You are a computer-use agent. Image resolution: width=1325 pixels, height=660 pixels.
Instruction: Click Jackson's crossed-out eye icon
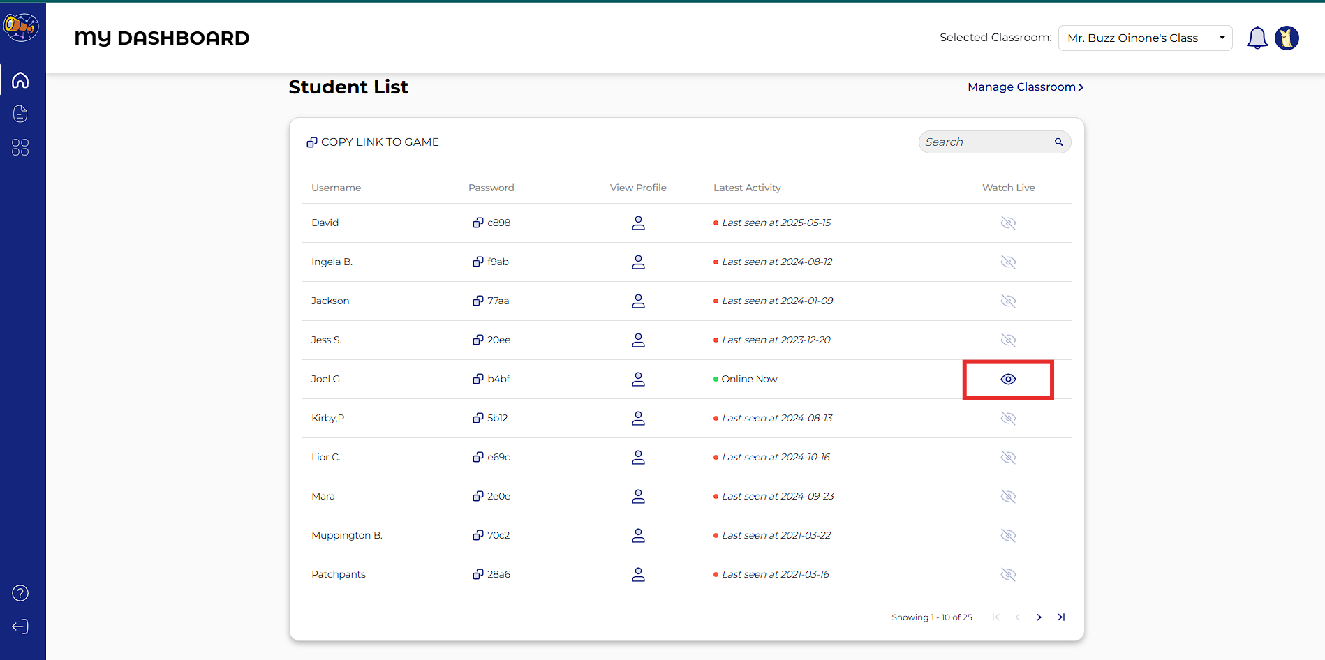[x=1008, y=301]
